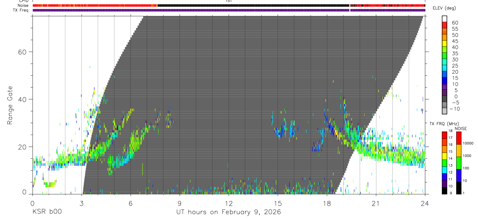Image resolution: width=478 pixels, height=220 pixels.
Task: Click the 6 hour tick on time axis
Action: pos(131,203)
